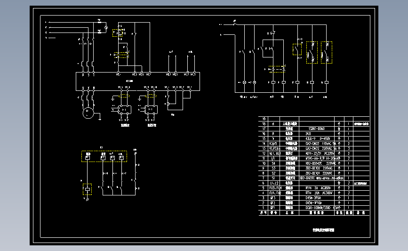Click the RT14 2A AC380V specification cell
Image resolution: width=408 pixels, height=251 pixels.
[316, 188]
